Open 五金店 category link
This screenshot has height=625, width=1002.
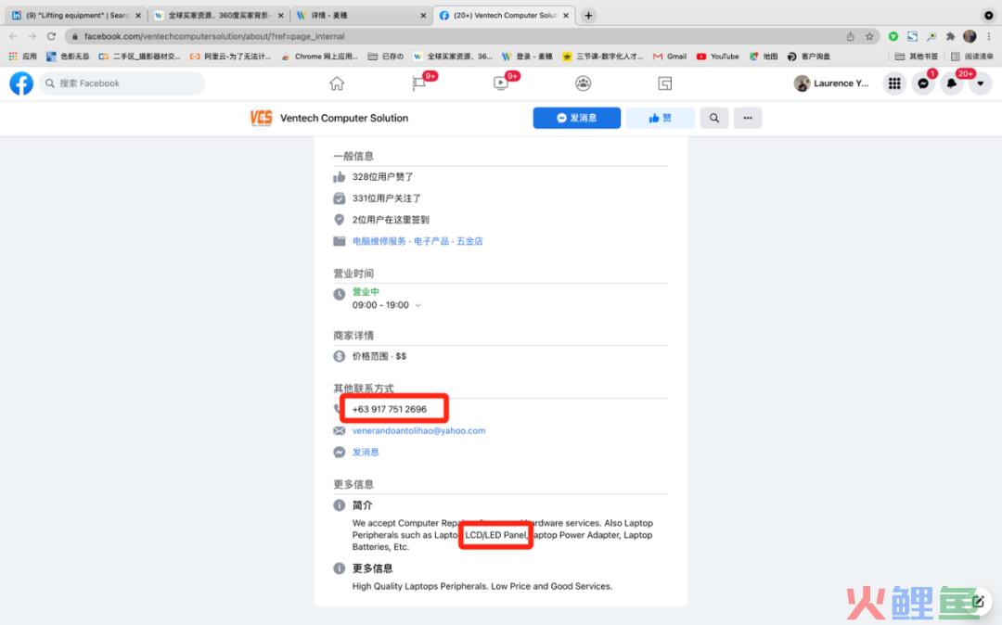[469, 241]
